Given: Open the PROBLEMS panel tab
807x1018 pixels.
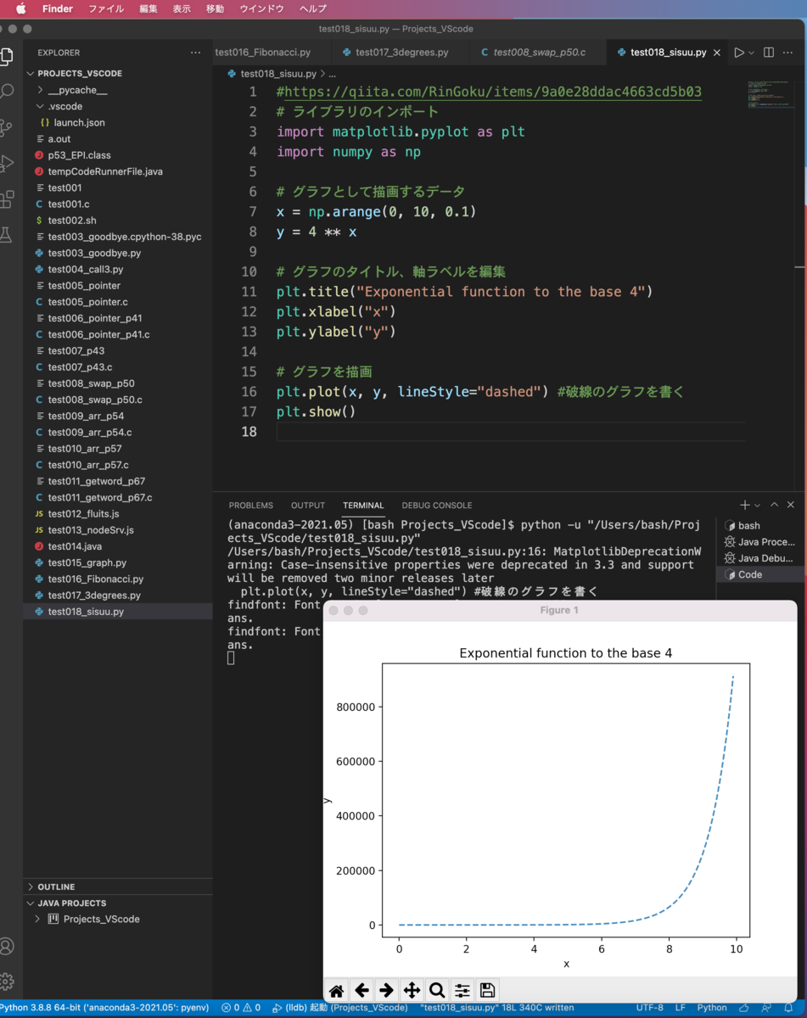Looking at the screenshot, I should coord(251,505).
